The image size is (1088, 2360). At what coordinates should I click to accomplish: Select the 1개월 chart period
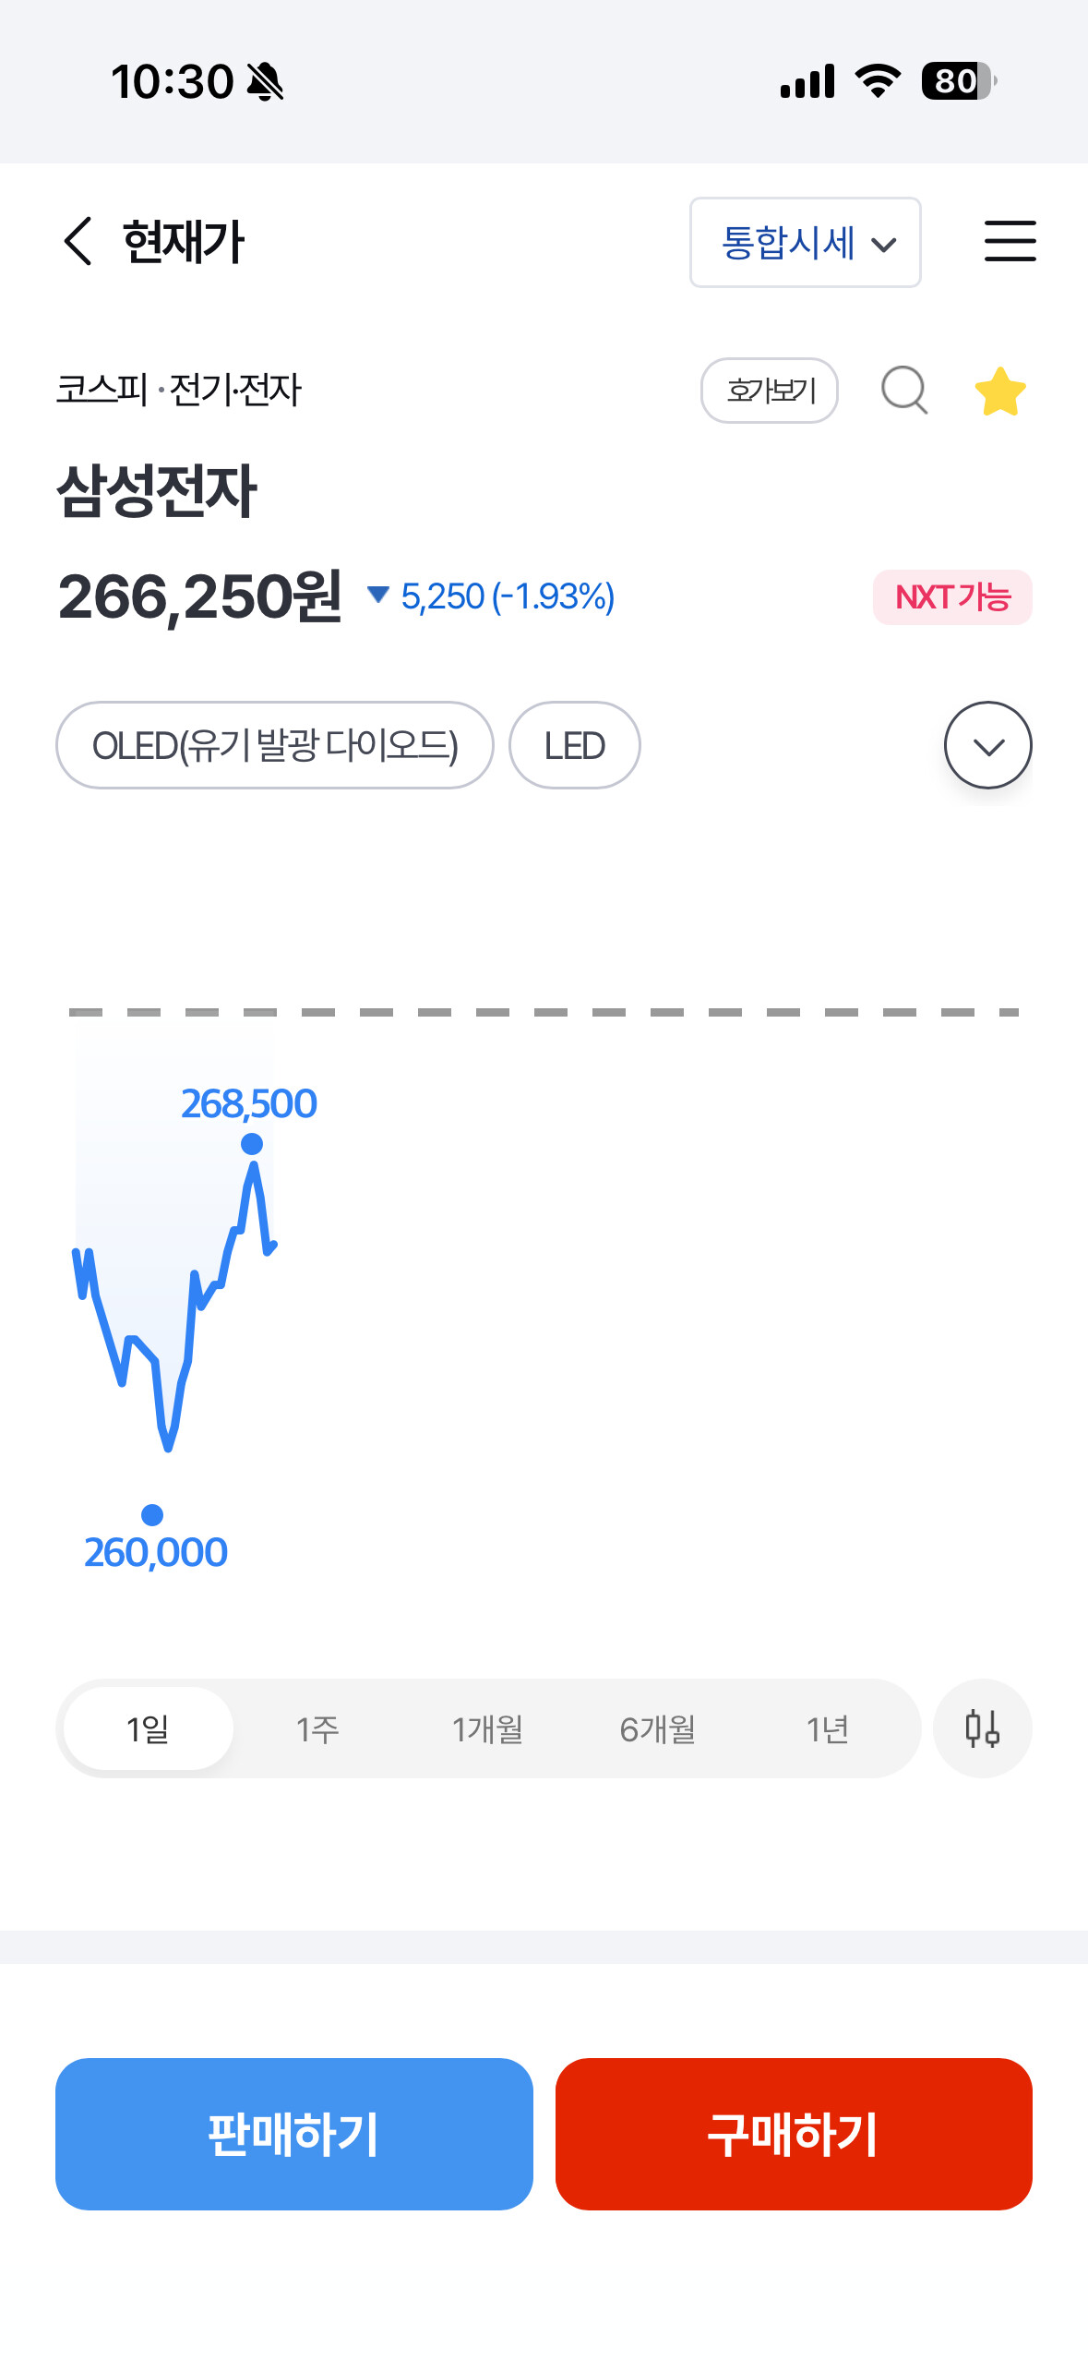click(487, 1728)
